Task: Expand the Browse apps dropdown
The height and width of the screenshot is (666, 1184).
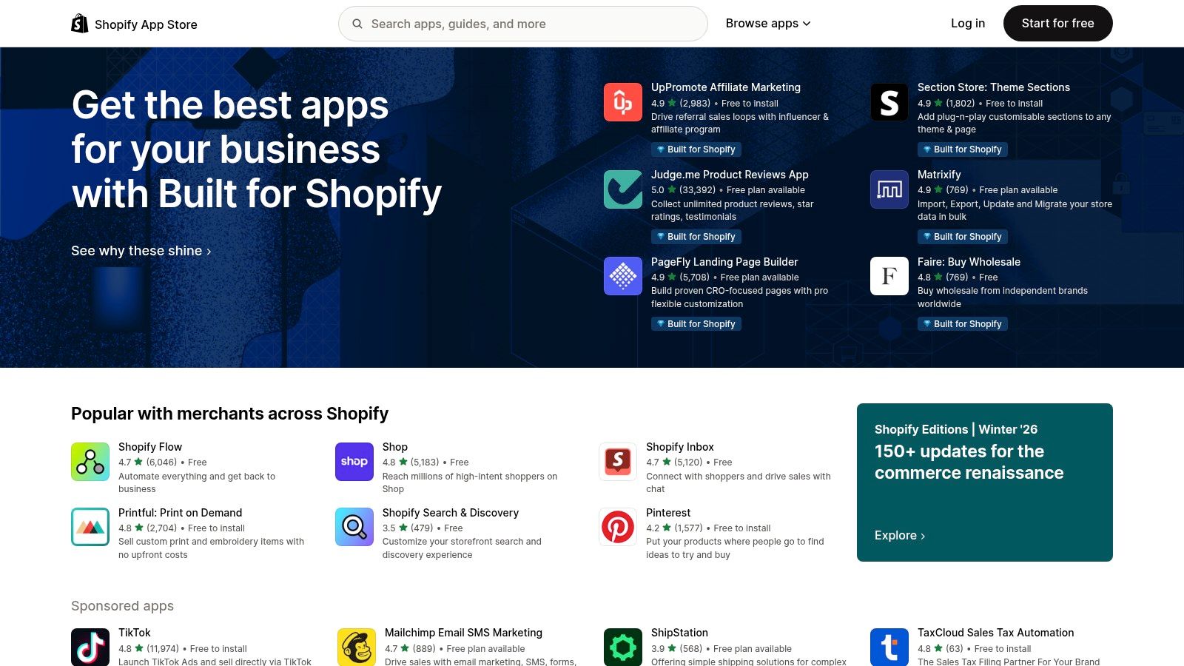Action: click(767, 23)
